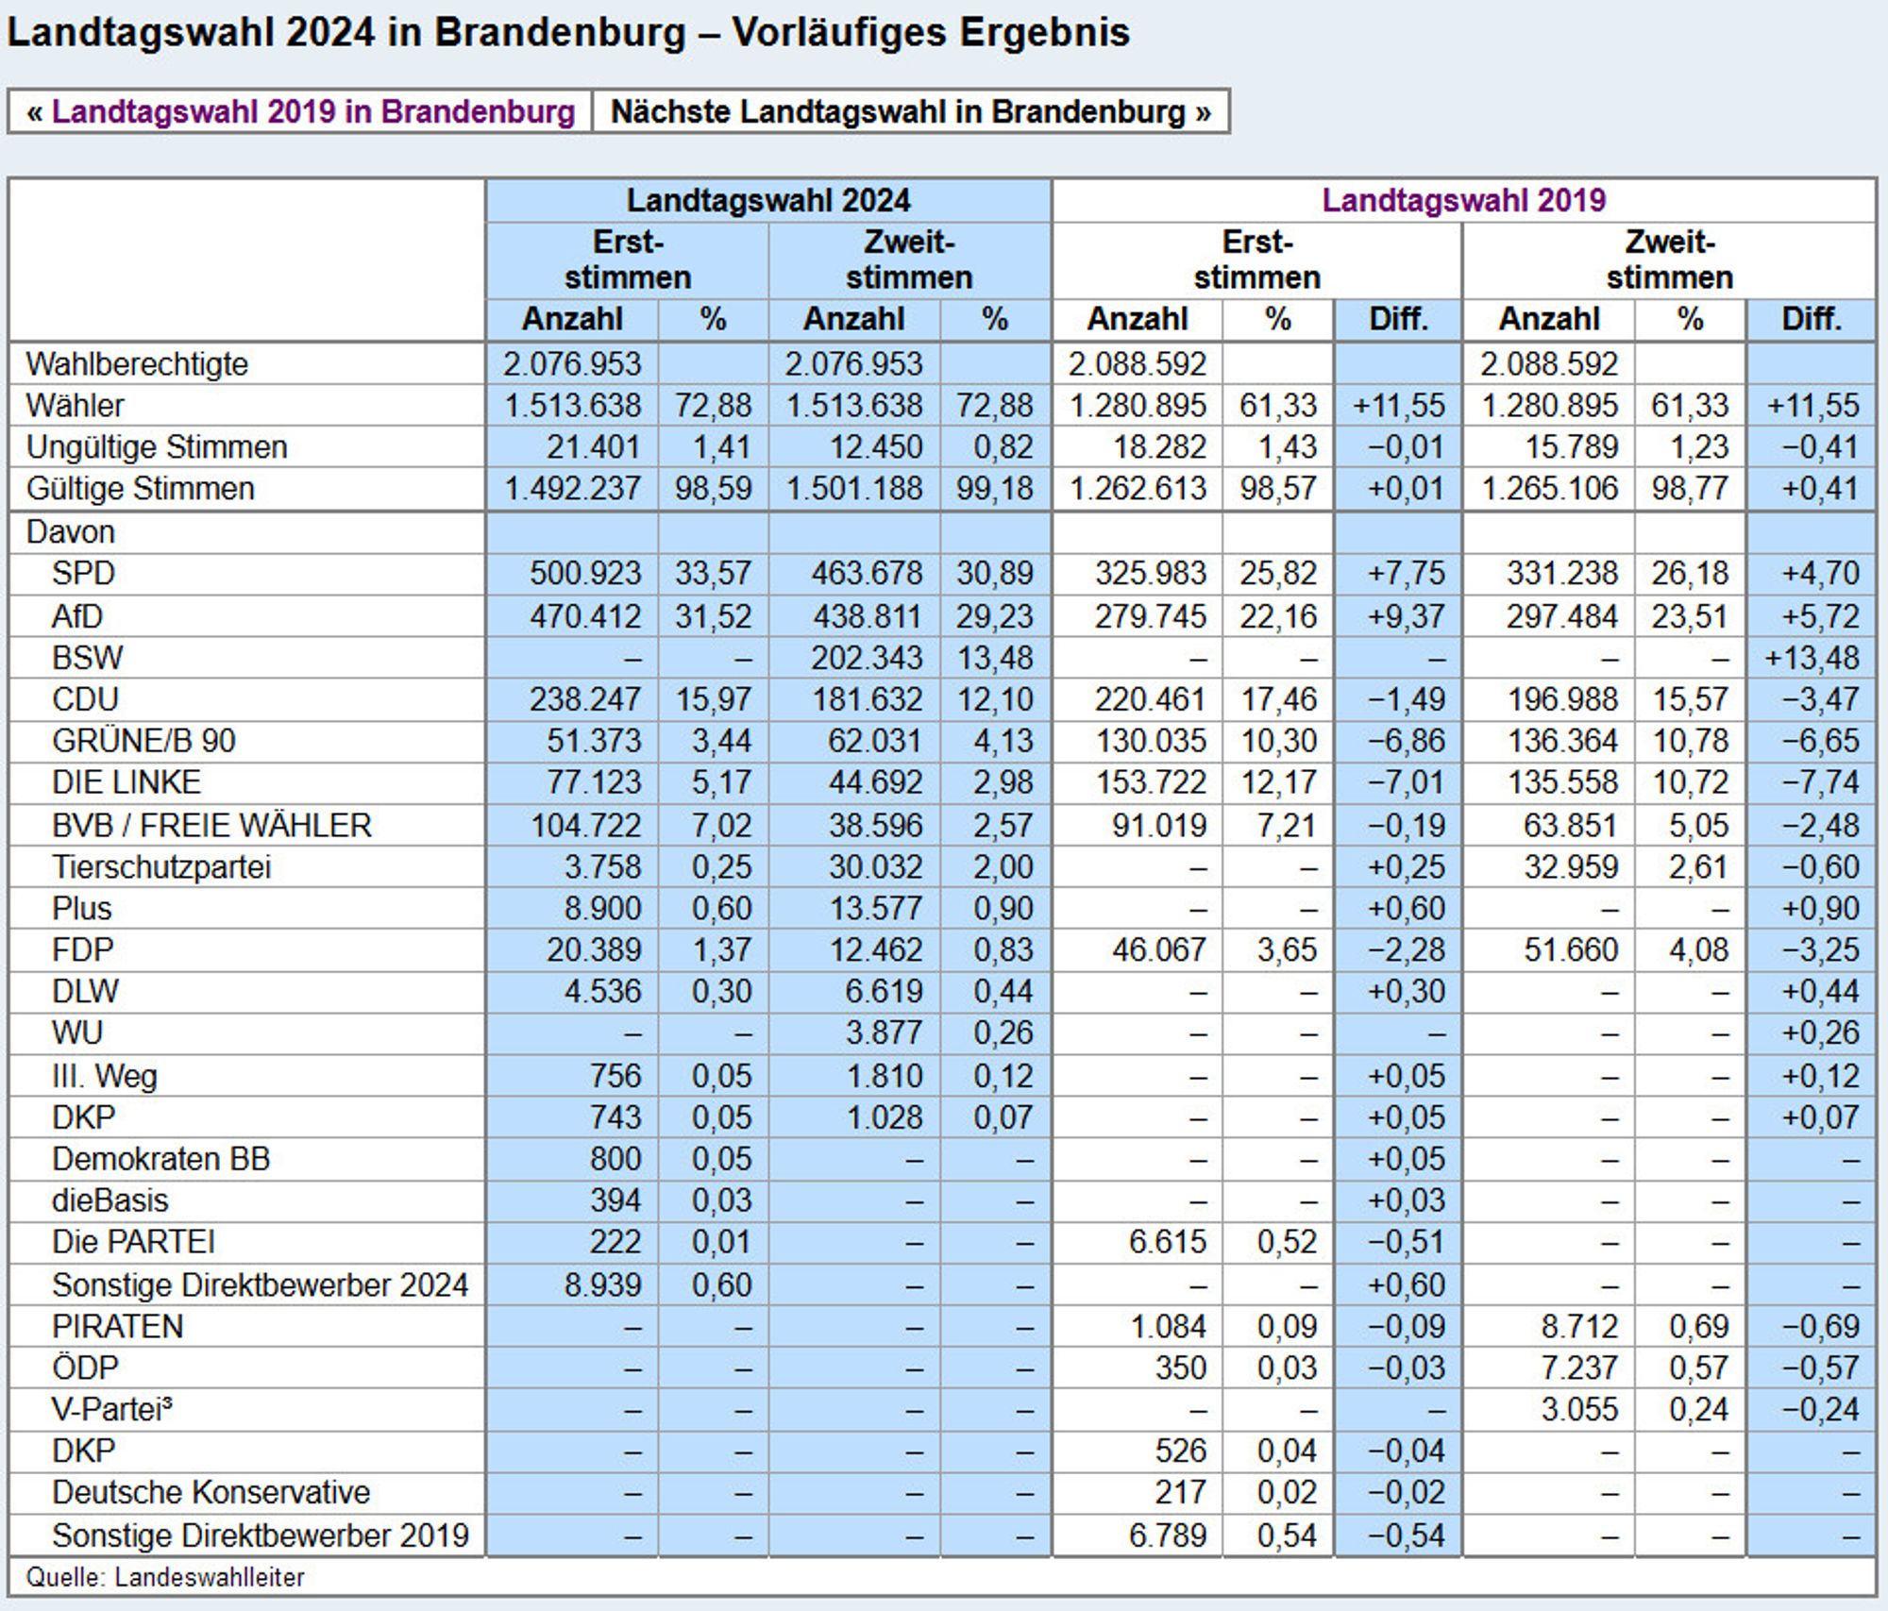Click the Davon row label
This screenshot has width=1888, height=1611.
pyautogui.click(x=71, y=531)
